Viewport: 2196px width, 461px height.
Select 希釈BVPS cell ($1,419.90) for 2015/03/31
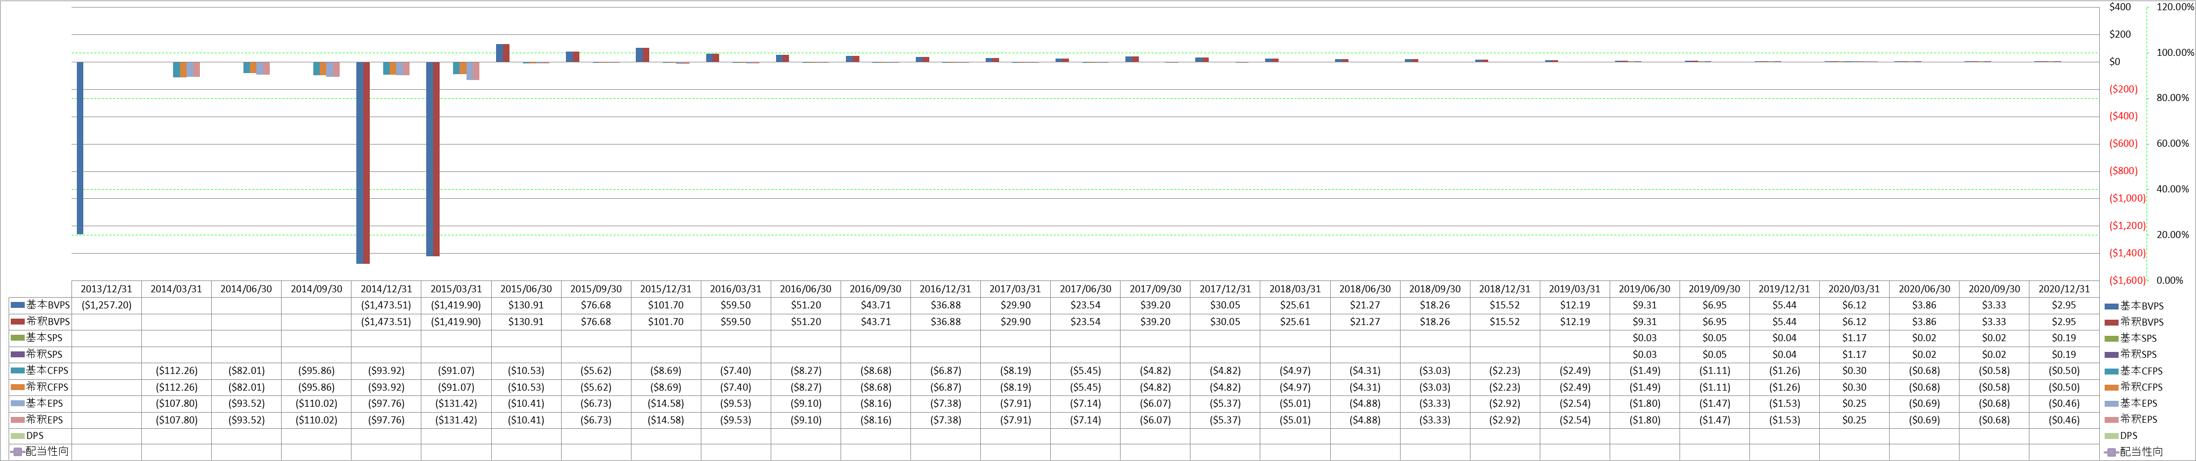click(x=456, y=321)
